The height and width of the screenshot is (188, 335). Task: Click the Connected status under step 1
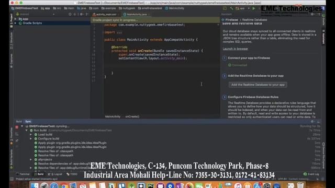[237, 65]
